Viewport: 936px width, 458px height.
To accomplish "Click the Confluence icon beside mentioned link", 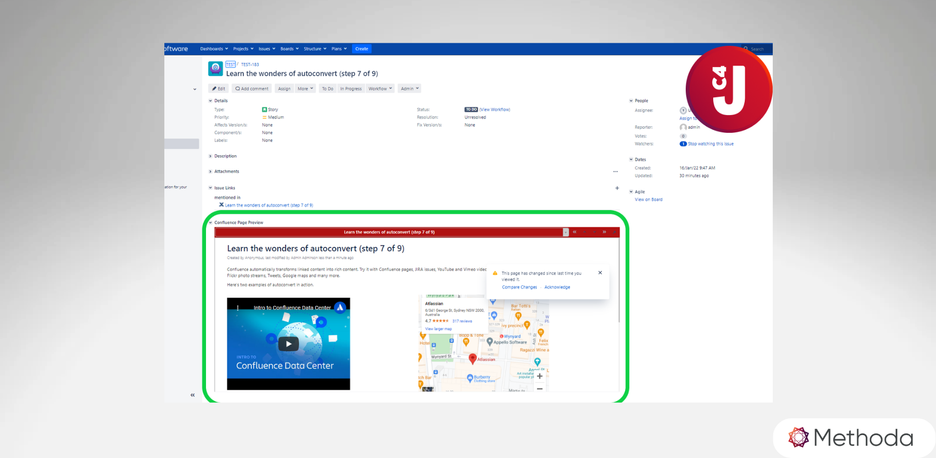I will point(221,205).
